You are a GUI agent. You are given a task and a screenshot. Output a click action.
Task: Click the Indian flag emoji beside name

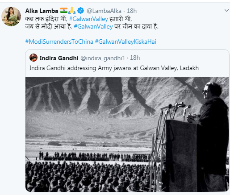click(64, 10)
